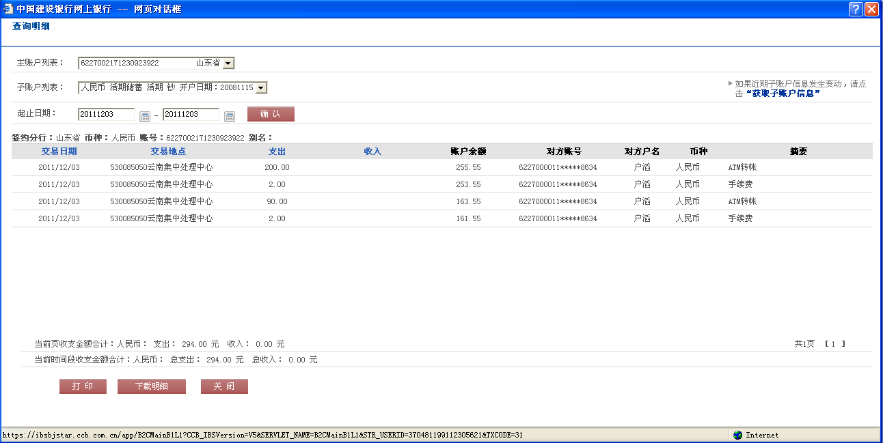883x443 pixels.
Task: Click the Internet zone globe icon
Action: [737, 435]
